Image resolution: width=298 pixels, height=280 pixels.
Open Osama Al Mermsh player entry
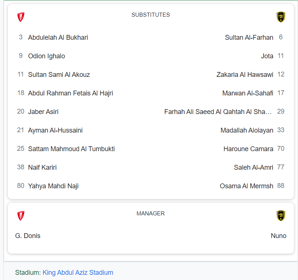pyautogui.click(x=246, y=186)
